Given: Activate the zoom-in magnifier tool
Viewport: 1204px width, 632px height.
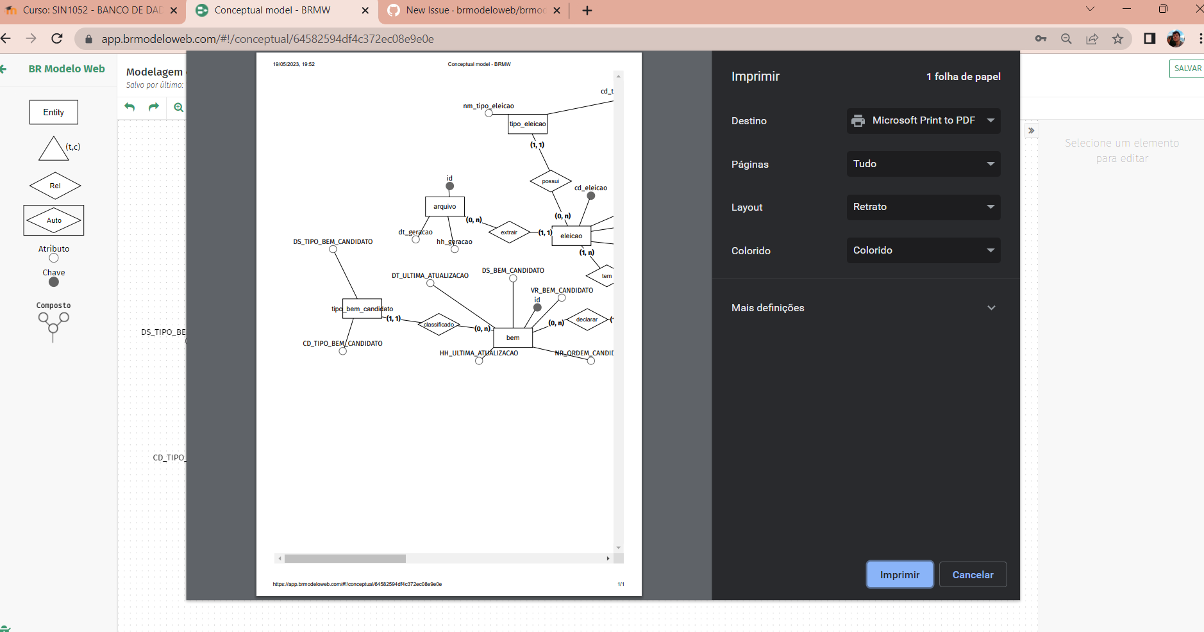Looking at the screenshot, I should tap(178, 108).
